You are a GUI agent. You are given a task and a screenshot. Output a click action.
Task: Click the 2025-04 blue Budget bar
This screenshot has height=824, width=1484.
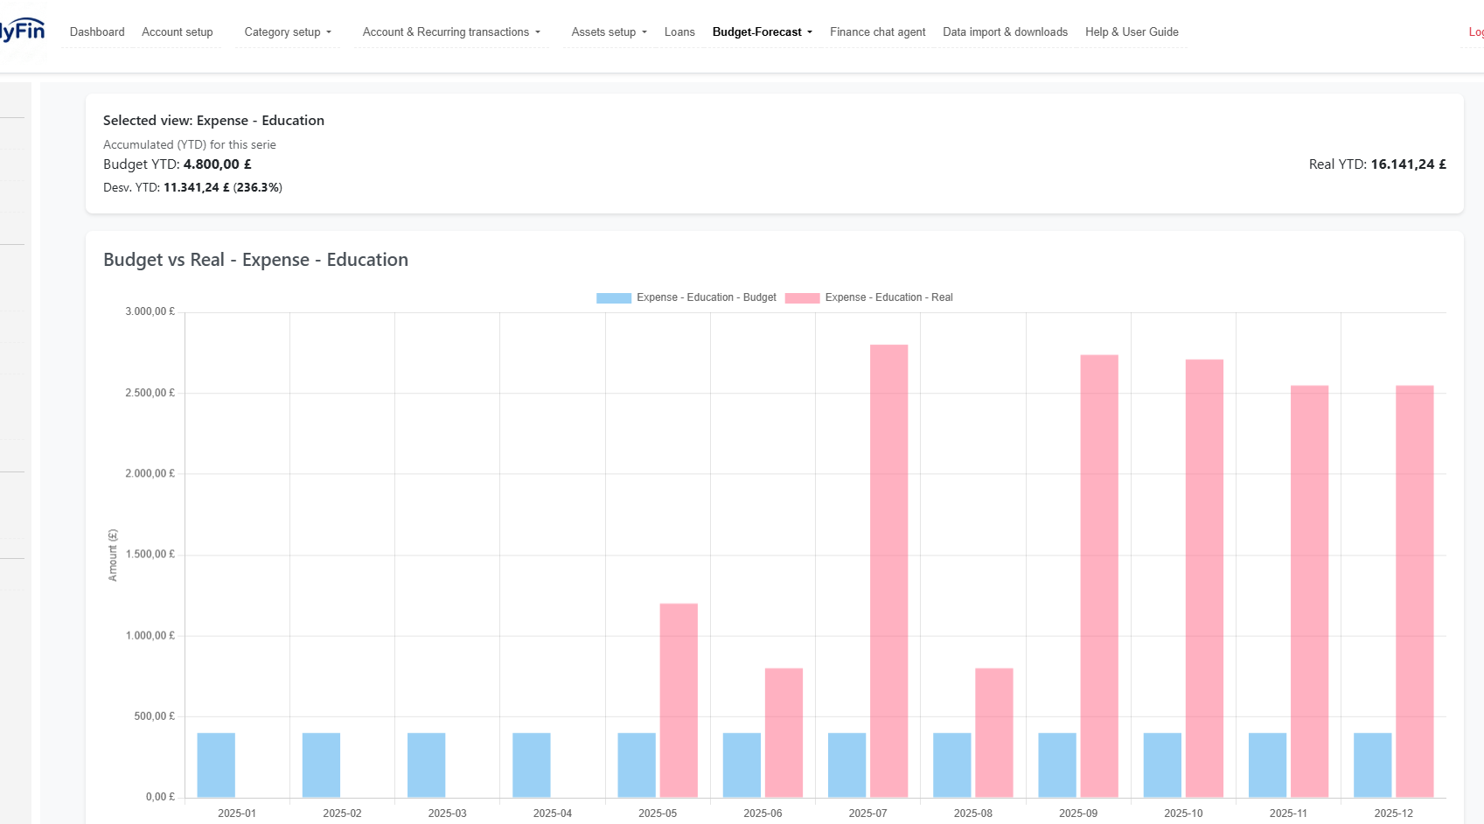tap(532, 765)
